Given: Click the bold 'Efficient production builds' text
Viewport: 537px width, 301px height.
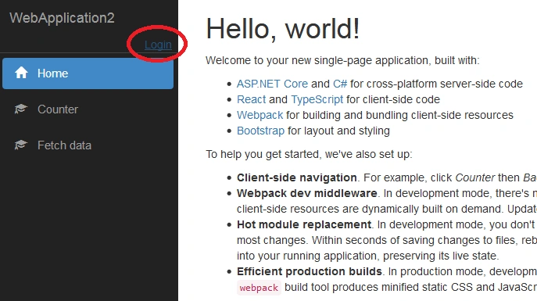Looking at the screenshot, I should click(x=310, y=271).
